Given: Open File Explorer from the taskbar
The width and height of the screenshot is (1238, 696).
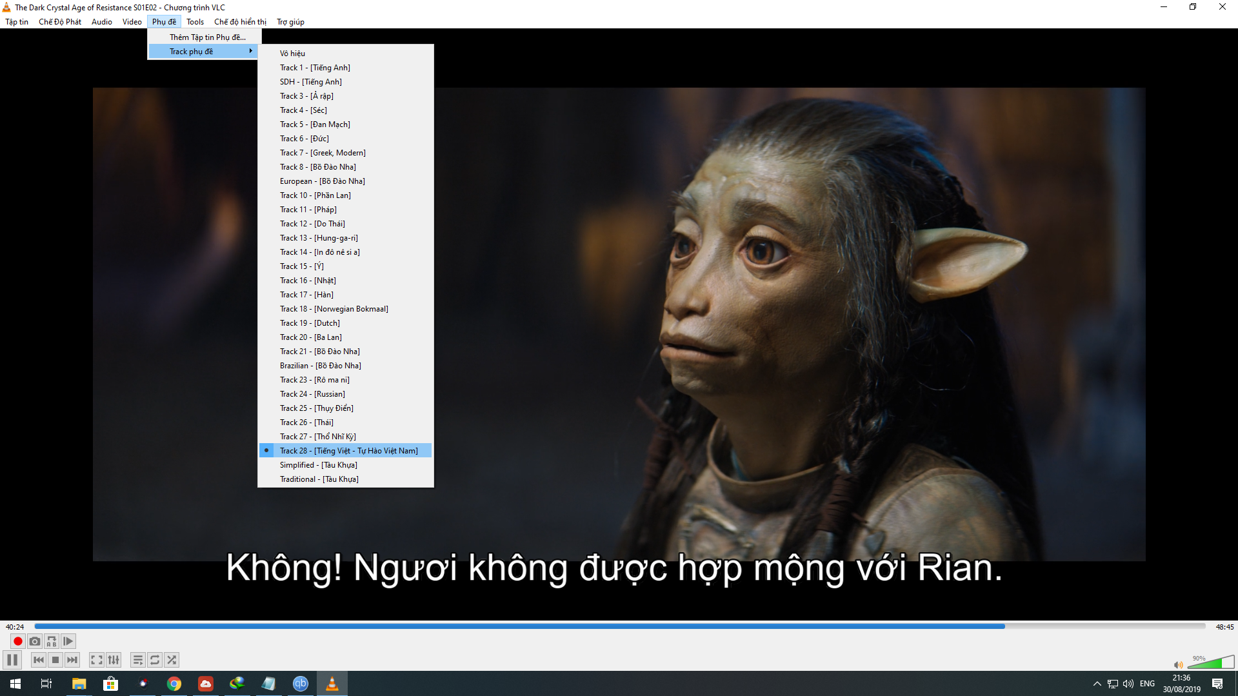Looking at the screenshot, I should [x=79, y=684].
